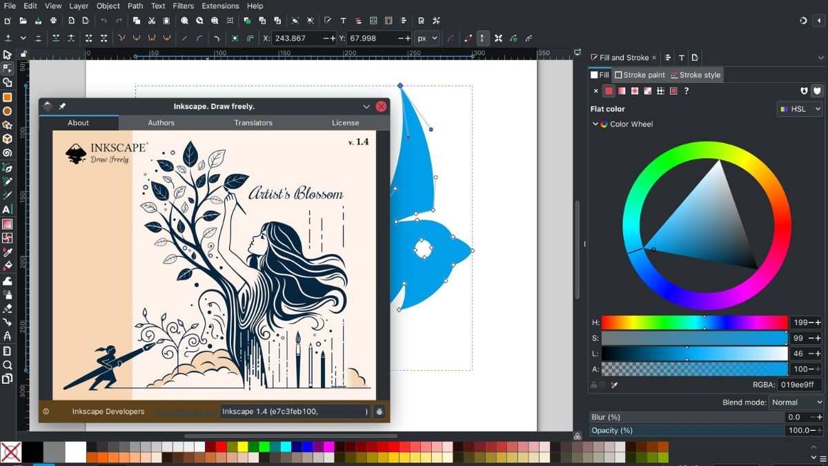Viewport: 828px width, 466px height.
Task: Toggle X marker to remove fill paint
Action: coord(596,90)
